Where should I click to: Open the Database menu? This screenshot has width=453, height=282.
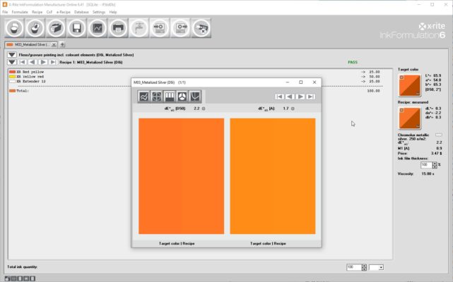point(82,12)
